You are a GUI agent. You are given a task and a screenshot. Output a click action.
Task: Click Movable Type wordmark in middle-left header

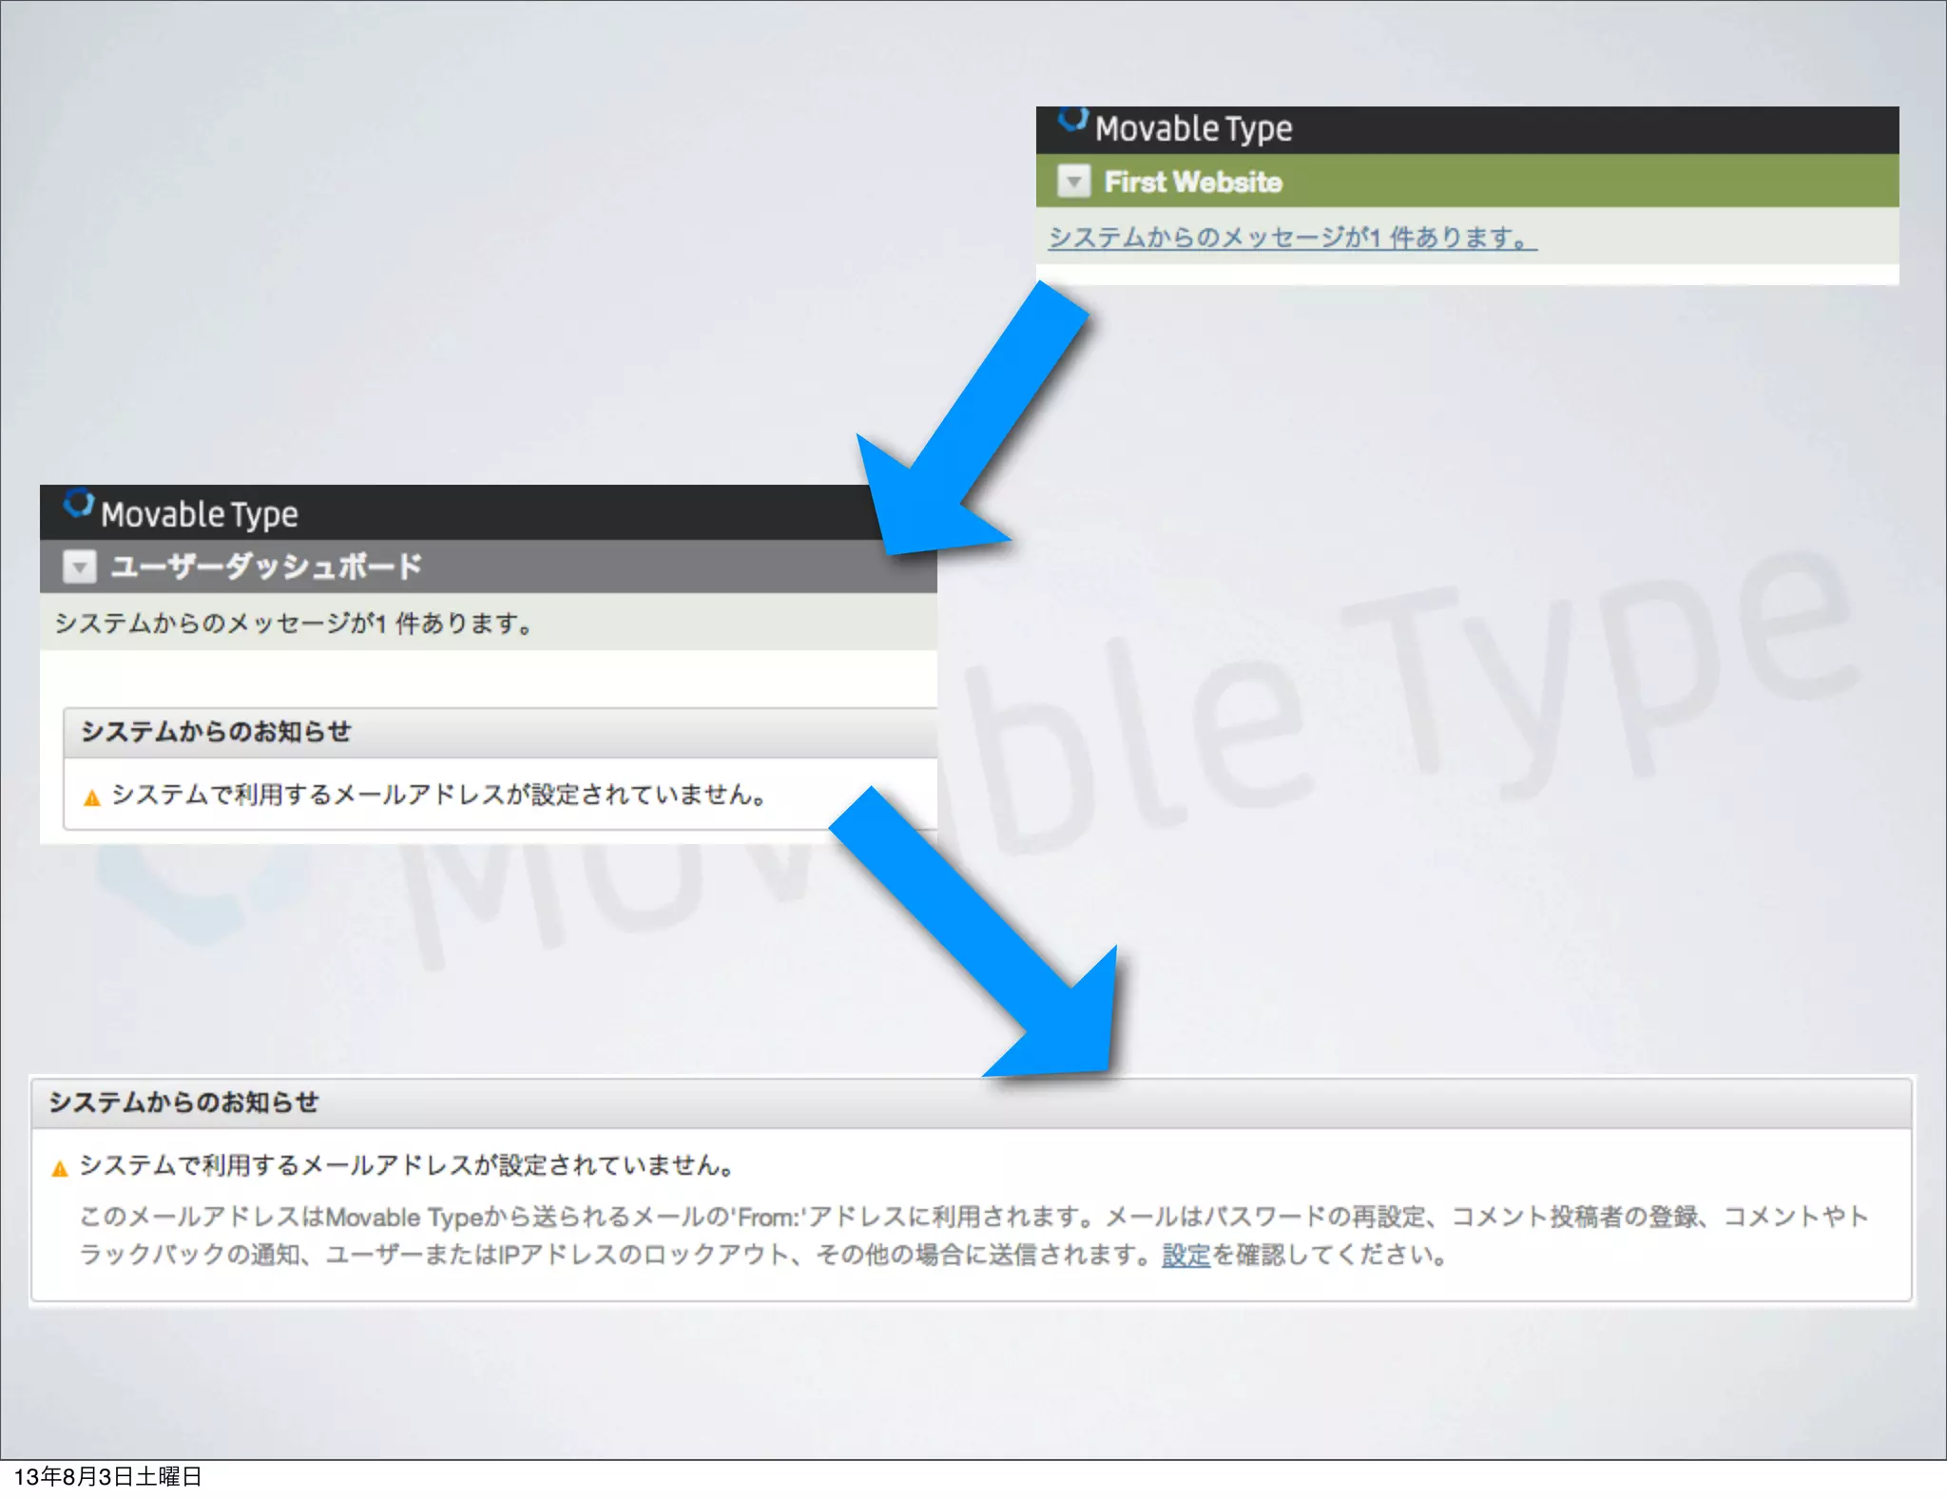tap(200, 514)
